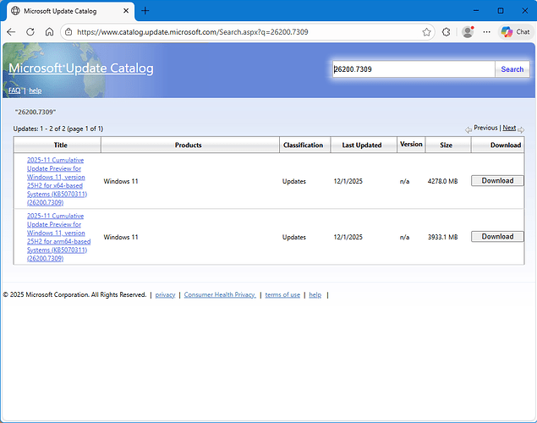Add this page to favorites star icon
The height and width of the screenshot is (423, 537).
427,32
